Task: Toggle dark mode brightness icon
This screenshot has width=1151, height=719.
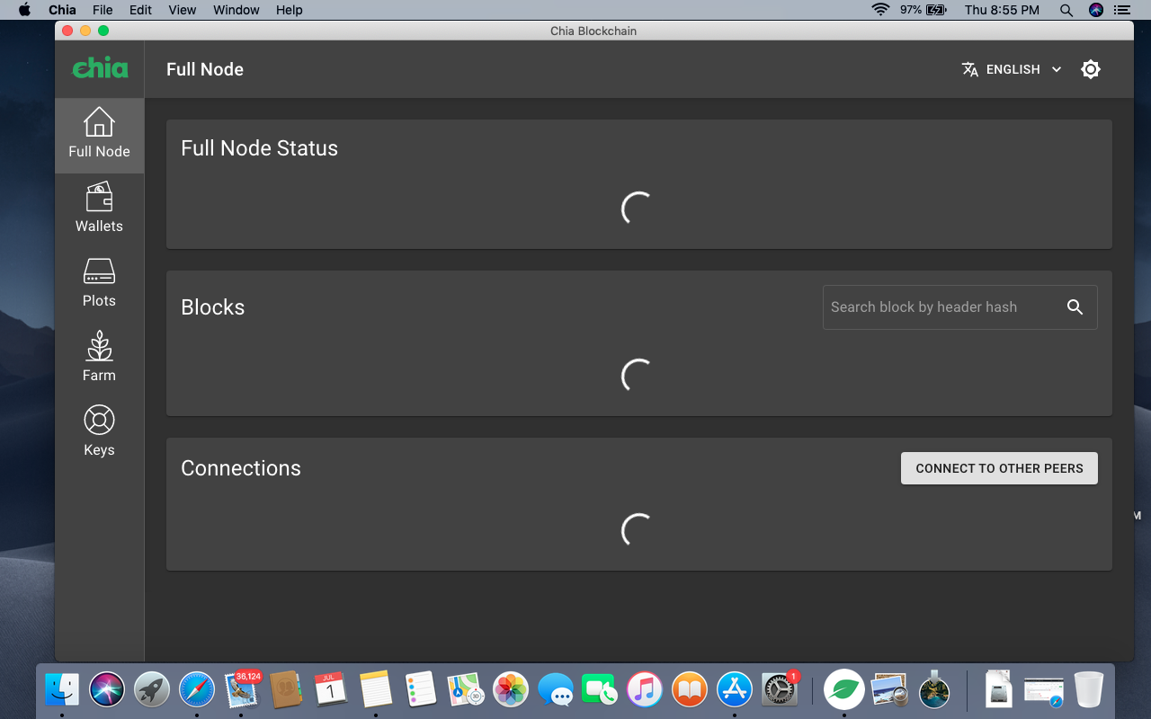Action: [x=1091, y=69]
